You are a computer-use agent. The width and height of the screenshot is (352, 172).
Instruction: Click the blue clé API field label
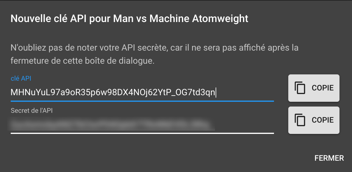tap(21, 79)
